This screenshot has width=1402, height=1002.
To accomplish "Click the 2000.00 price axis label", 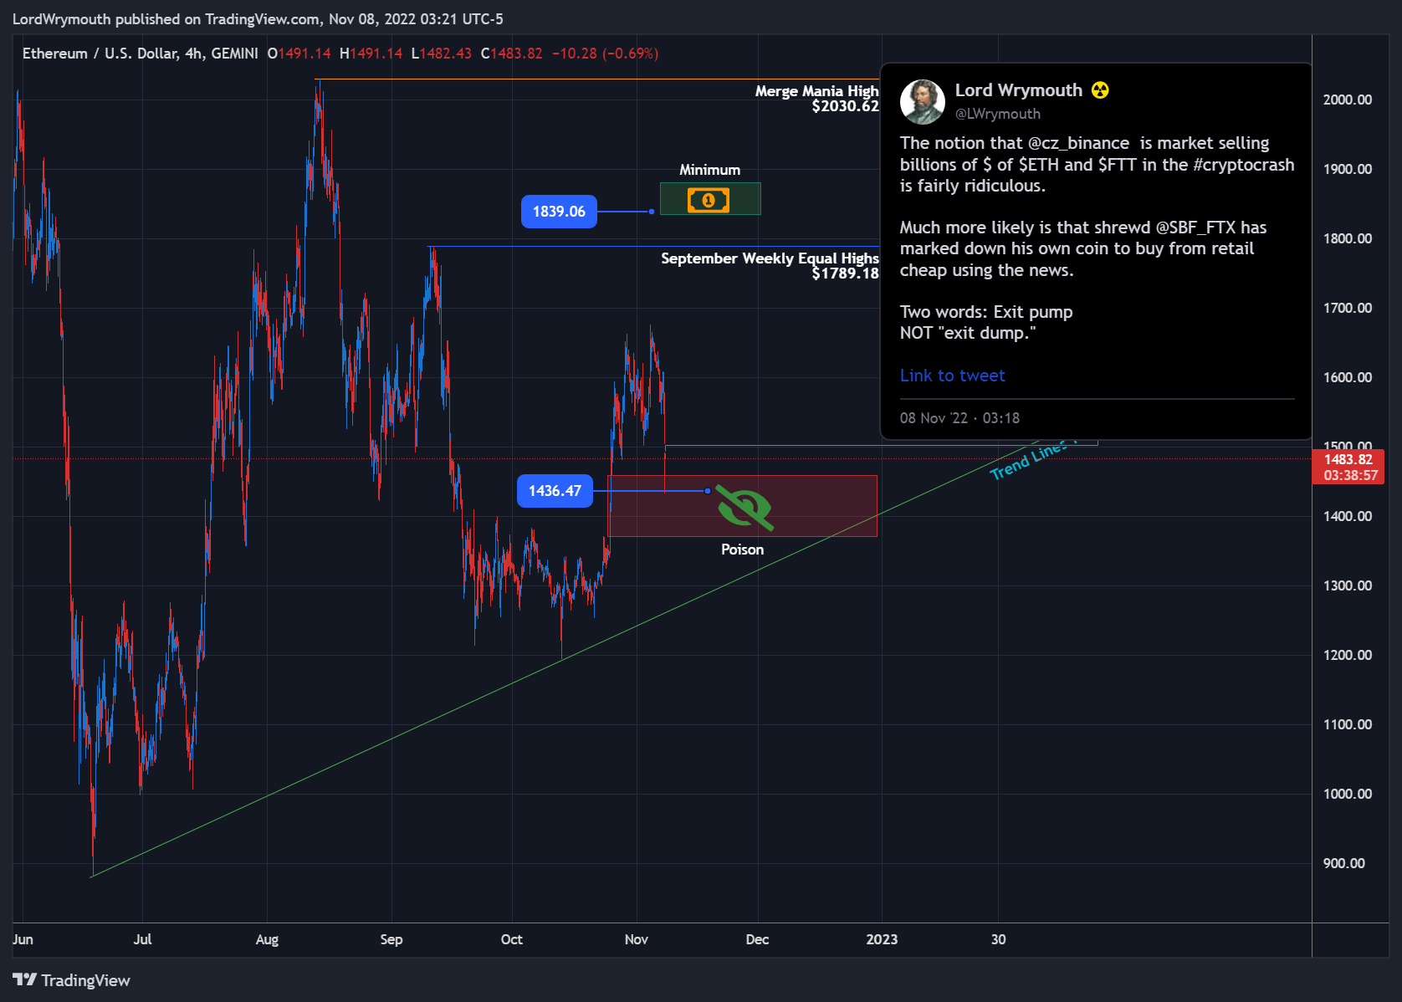I will (1347, 100).
